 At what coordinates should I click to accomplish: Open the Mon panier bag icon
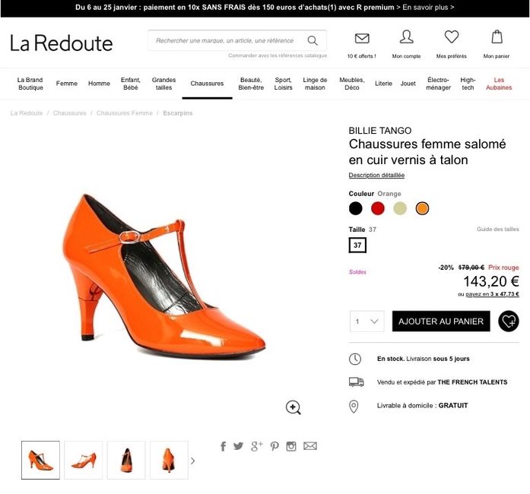497,37
